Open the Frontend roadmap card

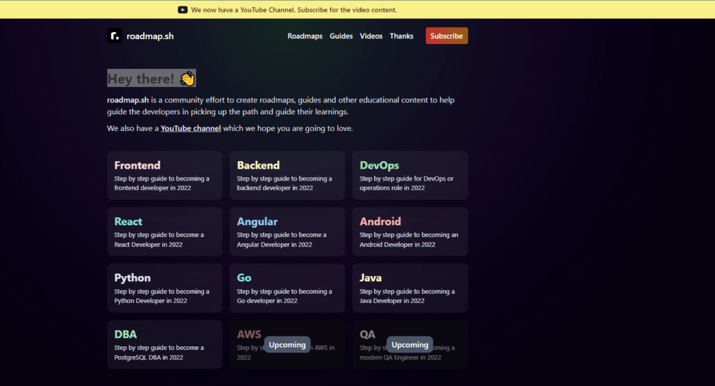165,176
